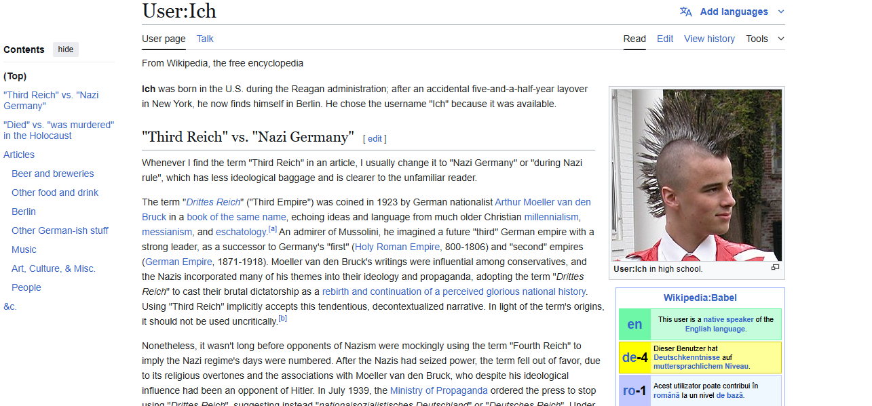Hide the Contents sidebar

(x=66, y=49)
